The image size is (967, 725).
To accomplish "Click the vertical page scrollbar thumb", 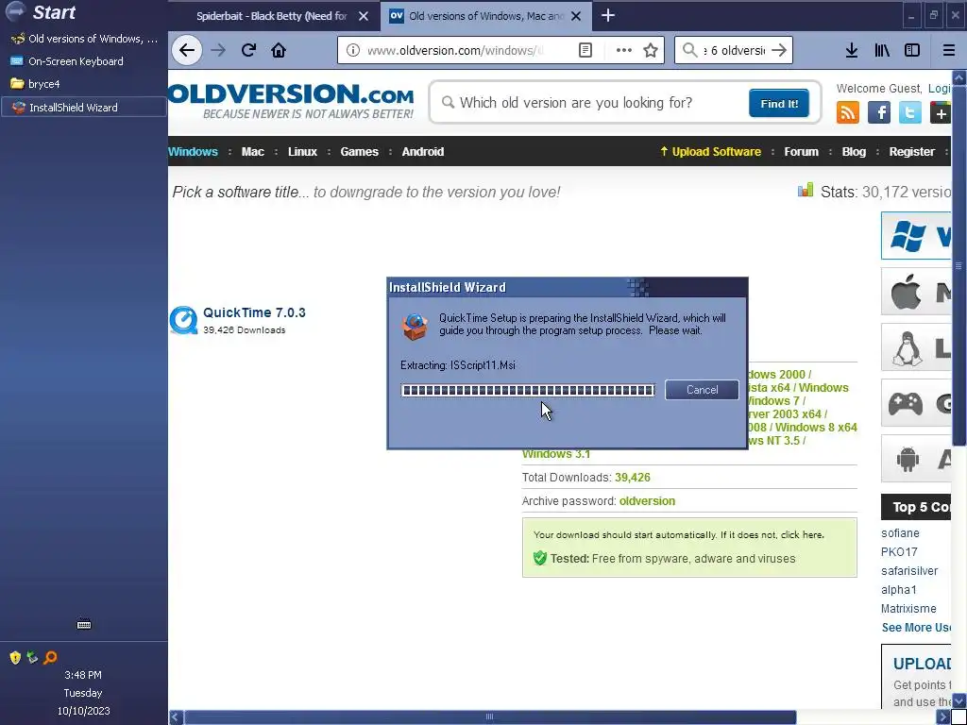I will pyautogui.click(x=959, y=265).
